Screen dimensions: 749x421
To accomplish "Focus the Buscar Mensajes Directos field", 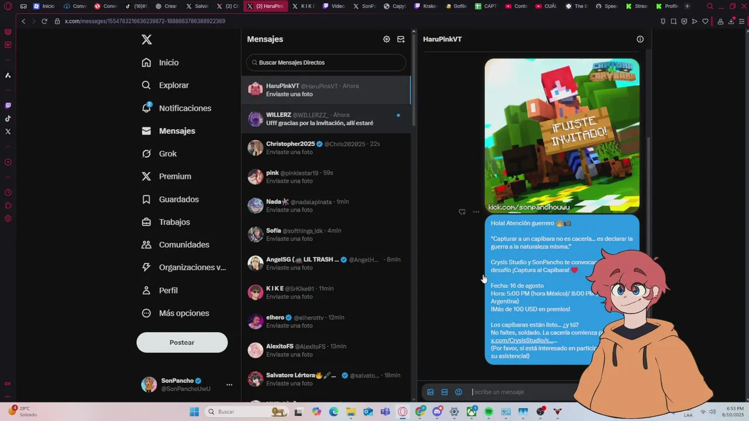I will tap(326, 63).
